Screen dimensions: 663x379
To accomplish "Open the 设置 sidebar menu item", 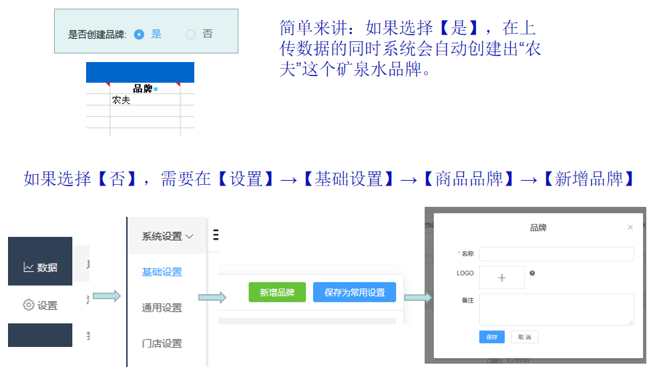I will pyautogui.click(x=40, y=305).
